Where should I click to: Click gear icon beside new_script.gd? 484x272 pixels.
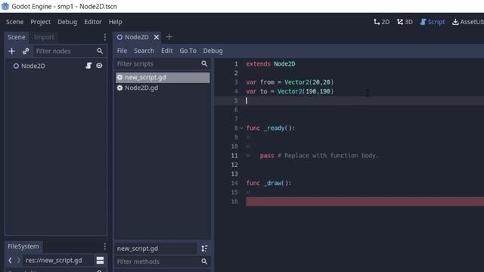(x=119, y=77)
